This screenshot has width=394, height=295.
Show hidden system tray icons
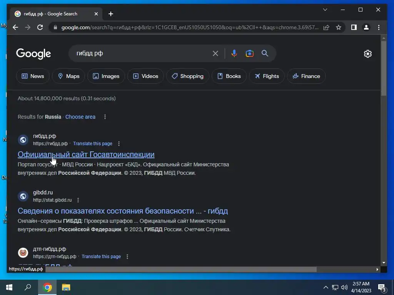tap(326, 287)
